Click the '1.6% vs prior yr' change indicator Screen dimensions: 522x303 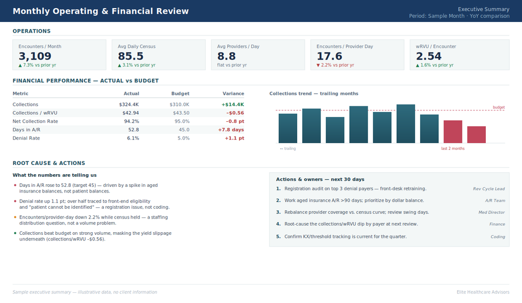tap(434, 65)
